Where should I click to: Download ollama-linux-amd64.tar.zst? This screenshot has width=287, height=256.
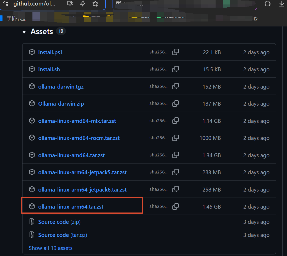(x=71, y=155)
